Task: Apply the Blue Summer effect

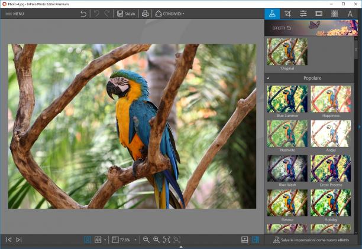Action: (x=287, y=99)
